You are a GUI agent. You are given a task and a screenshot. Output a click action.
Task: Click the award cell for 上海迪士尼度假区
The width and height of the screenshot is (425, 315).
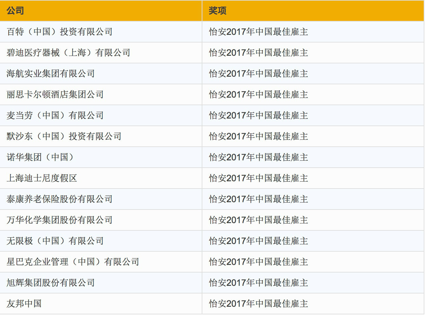(x=258, y=178)
